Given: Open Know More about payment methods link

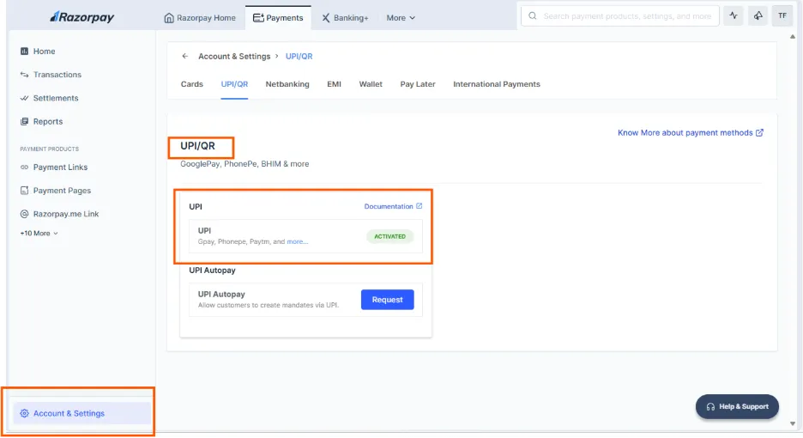Looking at the screenshot, I should [691, 133].
